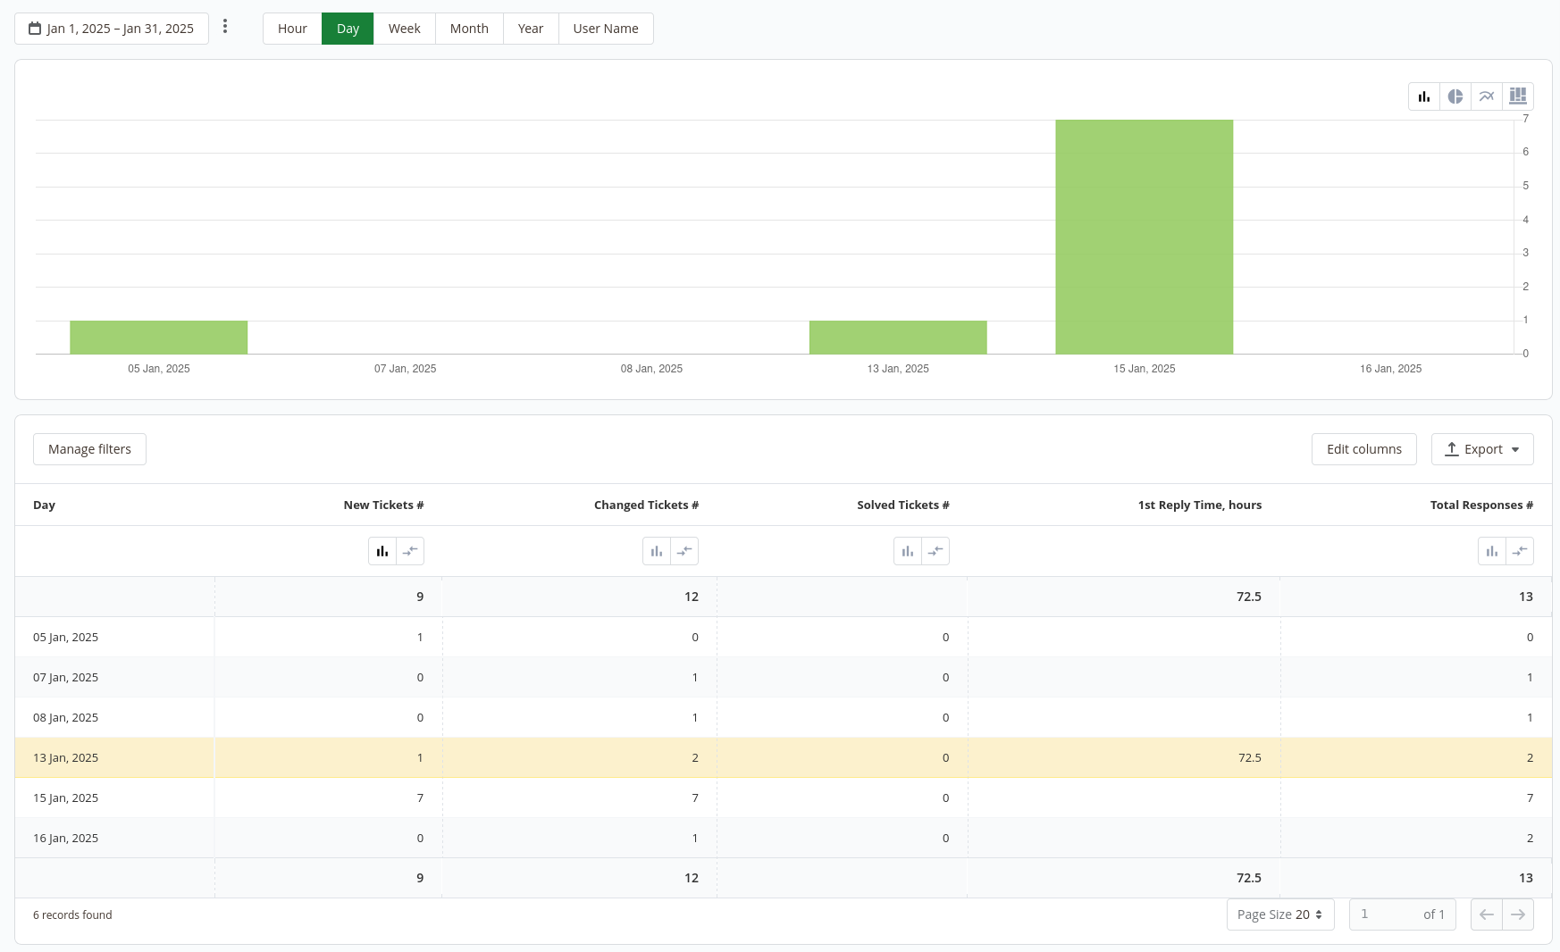
Task: Open the three-dot options menu beside date range
Action: click(225, 27)
